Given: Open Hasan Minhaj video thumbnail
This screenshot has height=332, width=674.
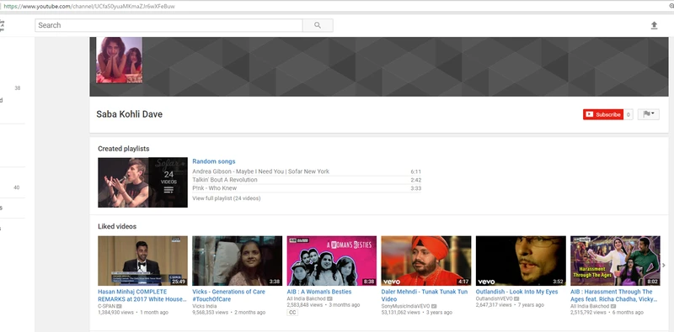Looking at the screenshot, I should (x=142, y=261).
